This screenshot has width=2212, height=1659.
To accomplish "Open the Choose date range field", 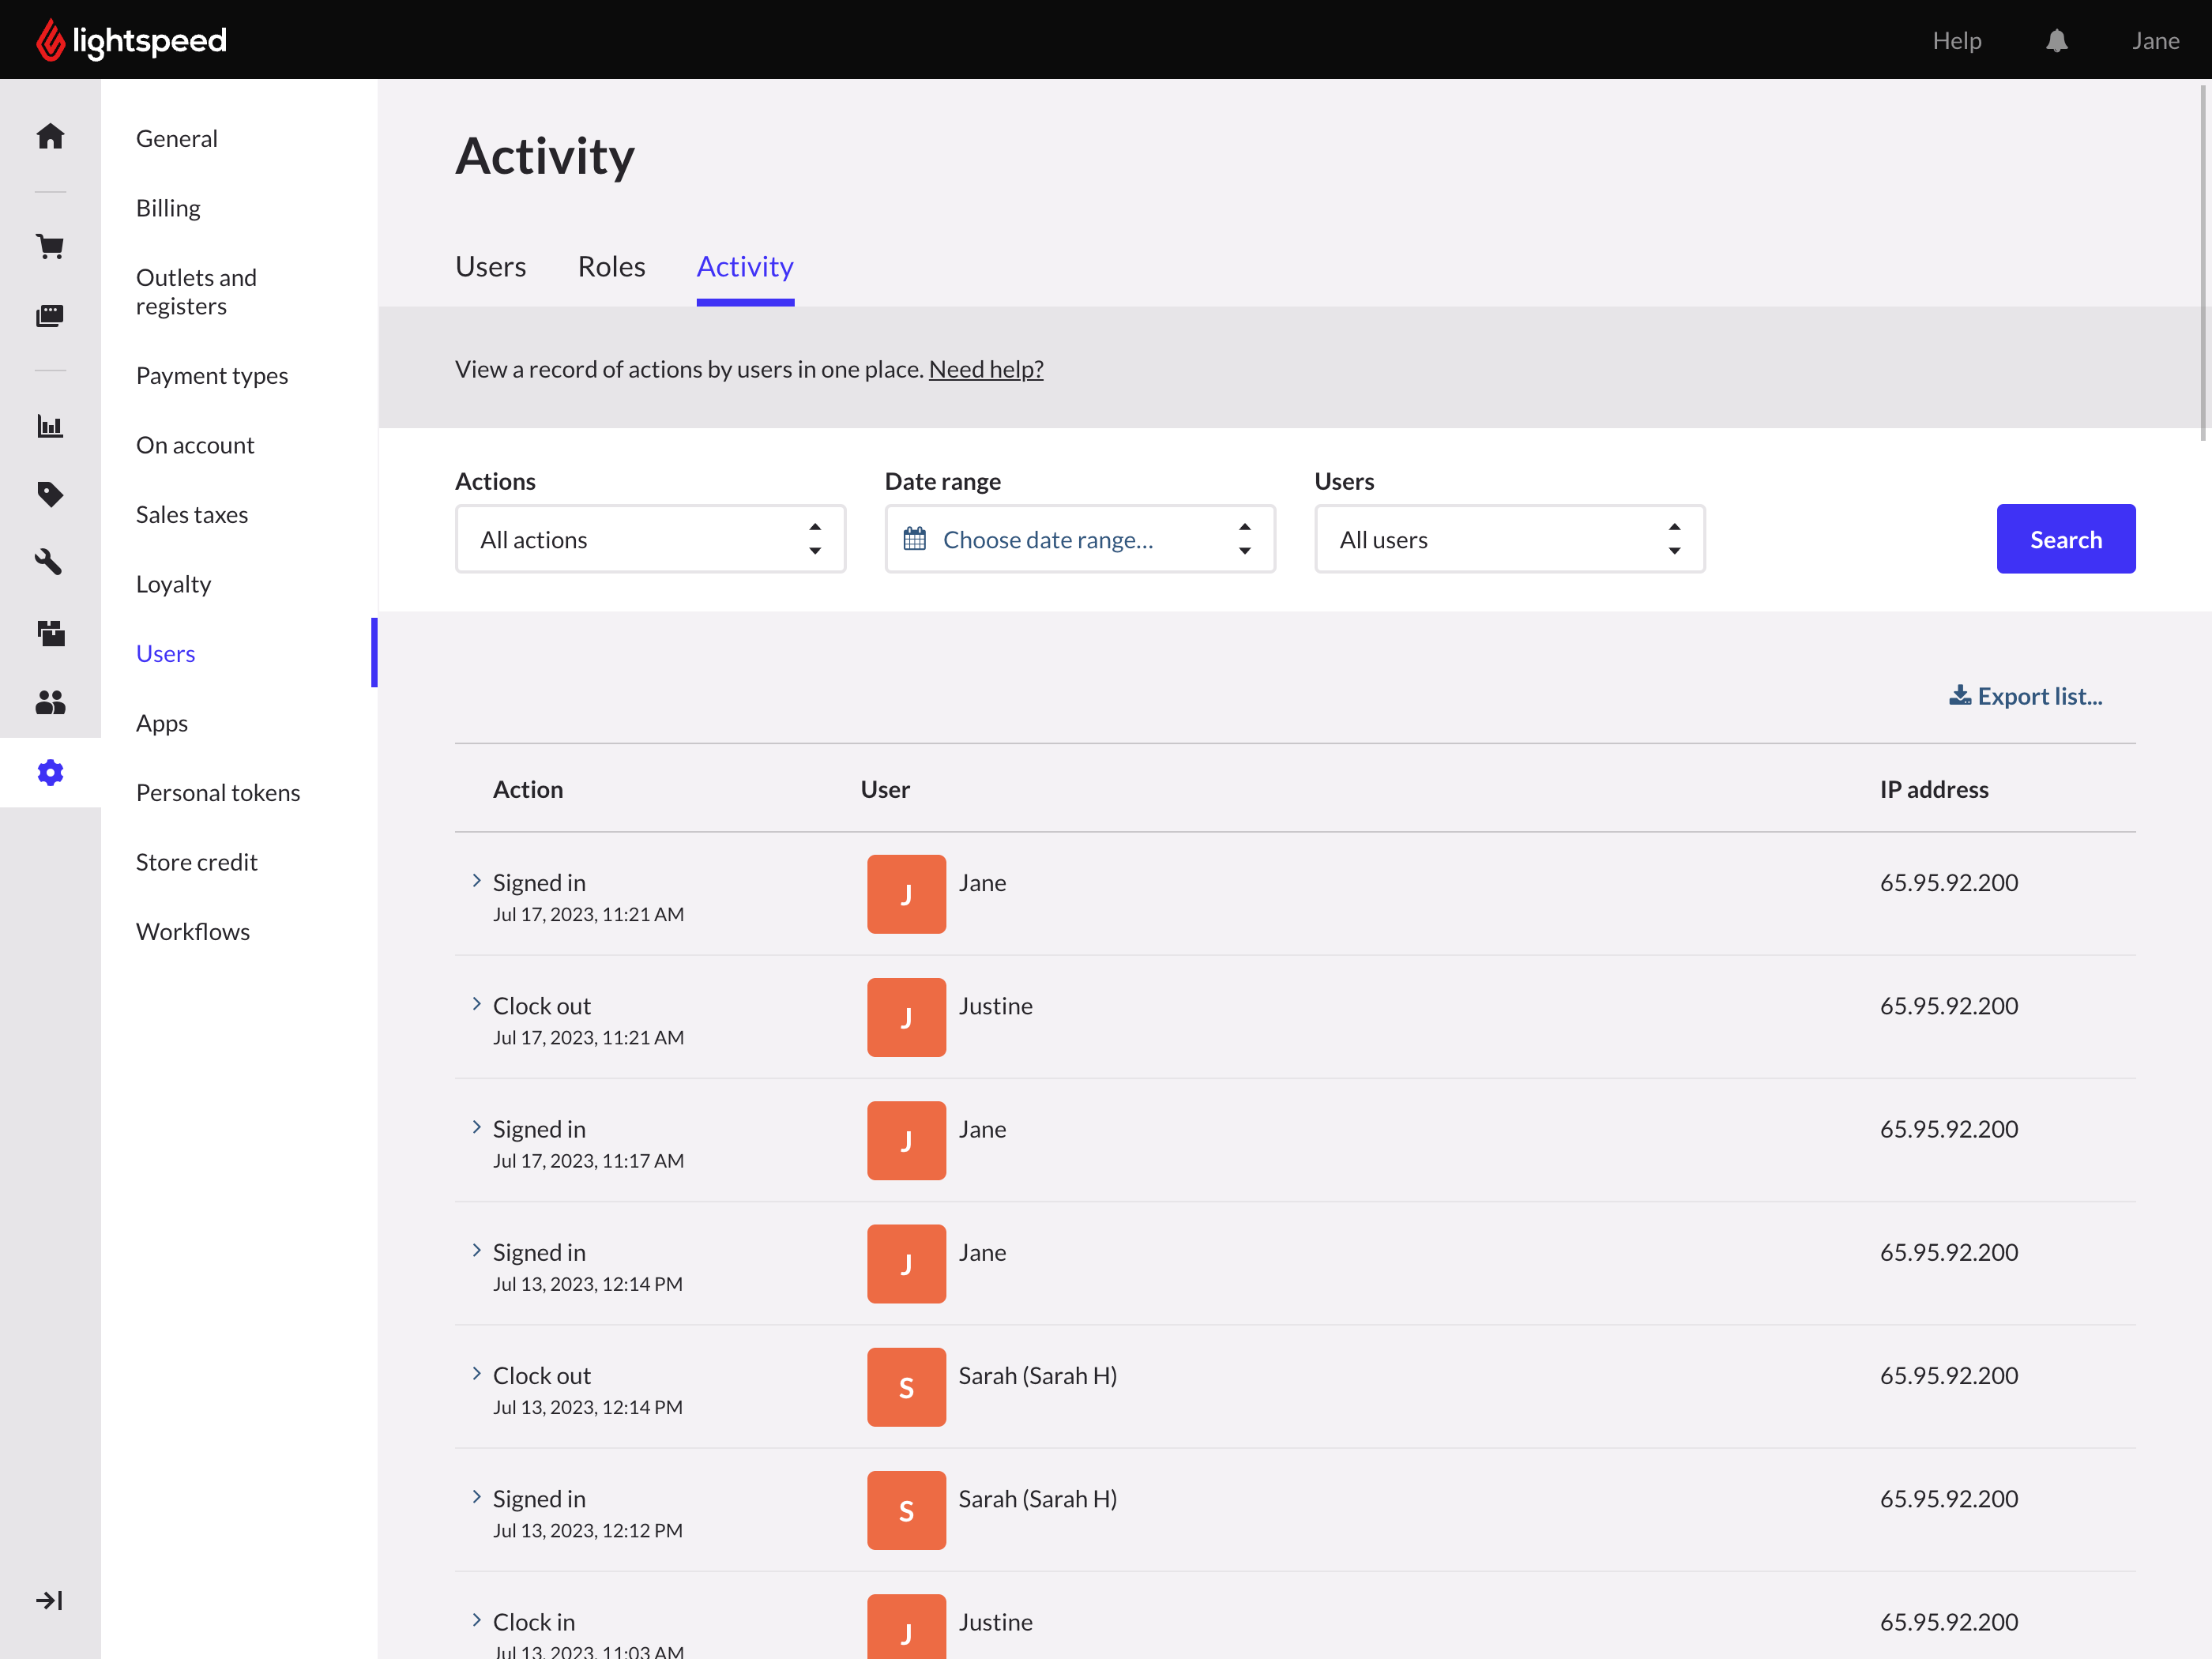I will 1047,539.
